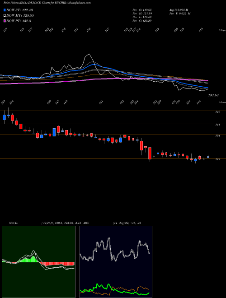Image resolution: width=226 pixels, height=298 pixels.
Task: Click the 134 price level label
Action: click(x=217, y=136)
